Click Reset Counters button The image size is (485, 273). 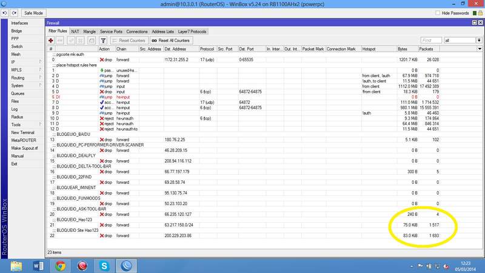pos(129,41)
